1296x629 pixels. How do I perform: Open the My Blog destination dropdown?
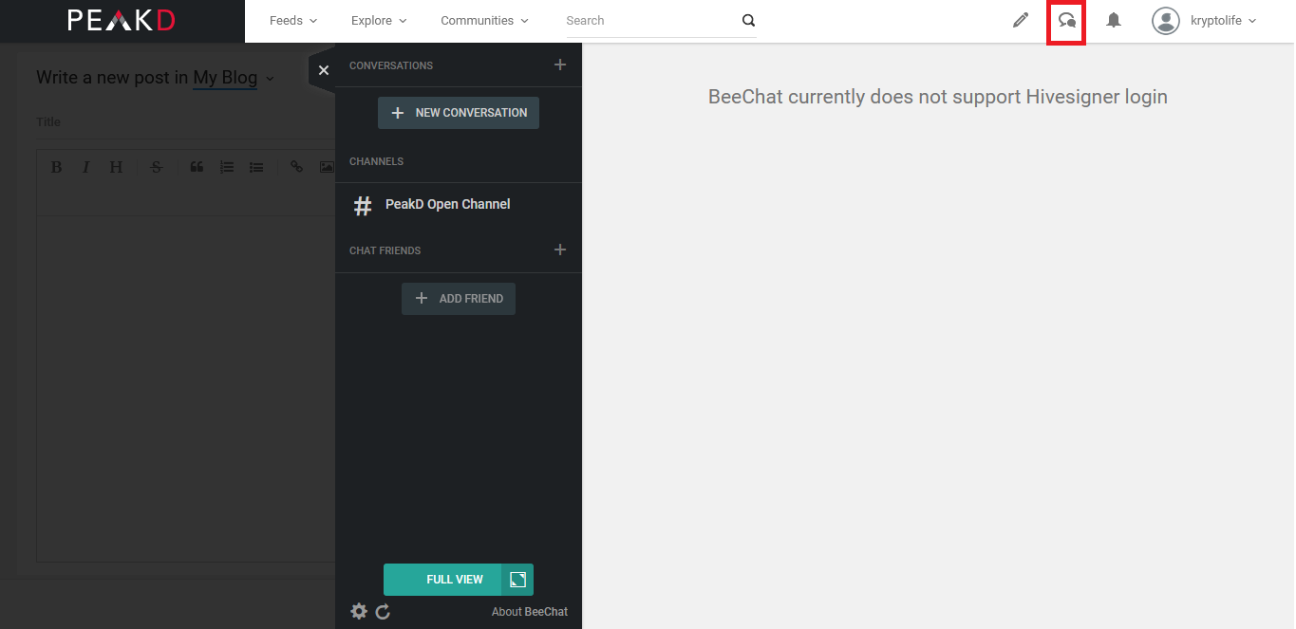[x=234, y=78]
